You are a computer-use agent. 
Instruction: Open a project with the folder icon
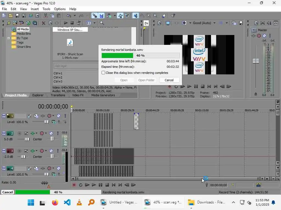(x=11, y=16)
